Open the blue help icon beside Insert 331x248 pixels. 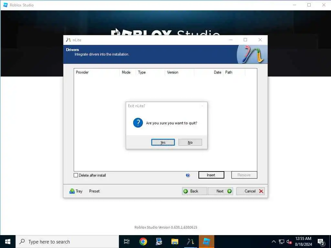point(188,175)
